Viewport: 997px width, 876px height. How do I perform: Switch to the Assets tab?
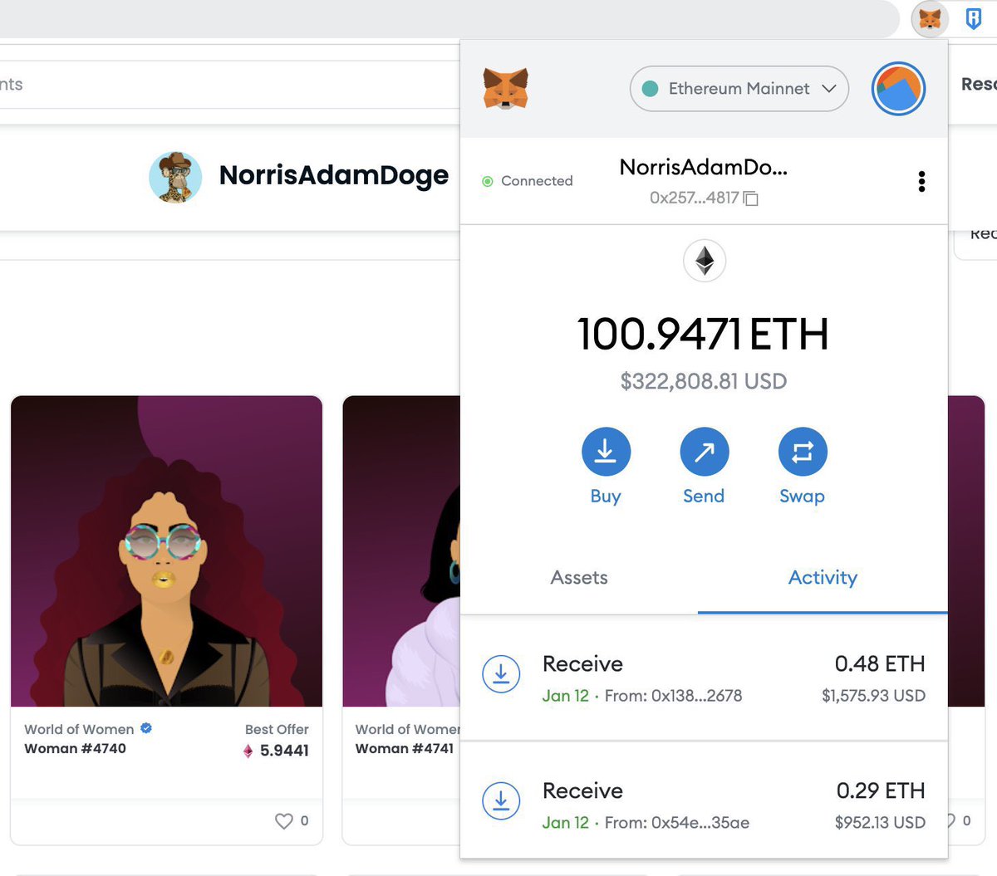579,577
